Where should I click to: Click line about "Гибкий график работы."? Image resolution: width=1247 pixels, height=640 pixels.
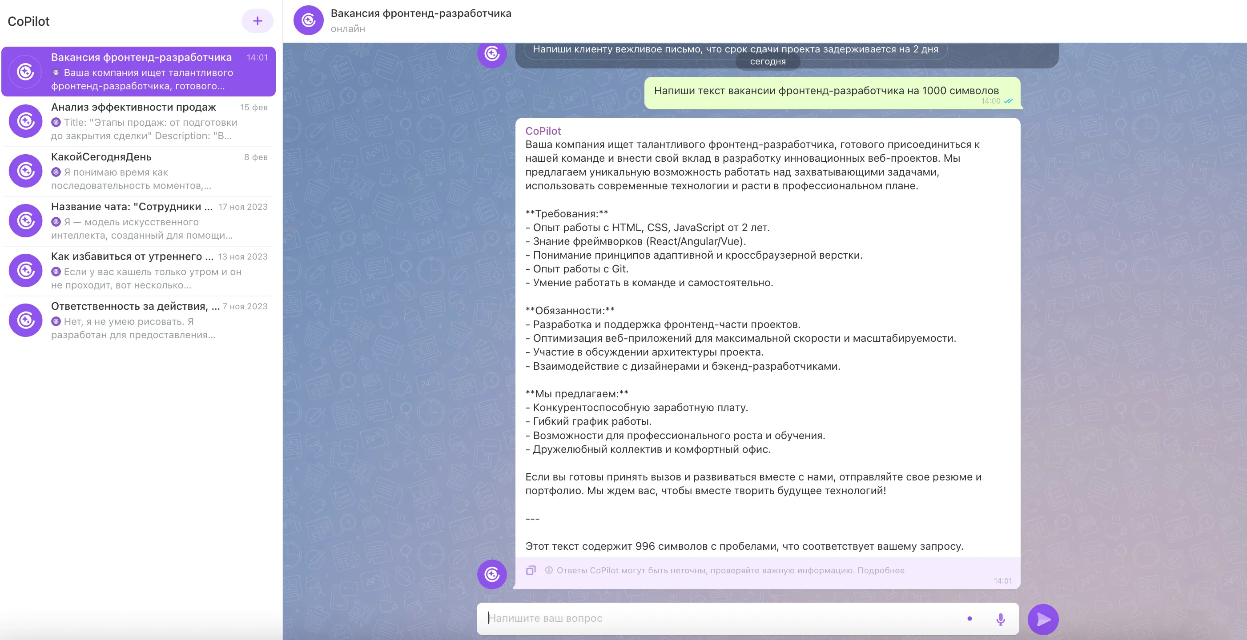[588, 421]
